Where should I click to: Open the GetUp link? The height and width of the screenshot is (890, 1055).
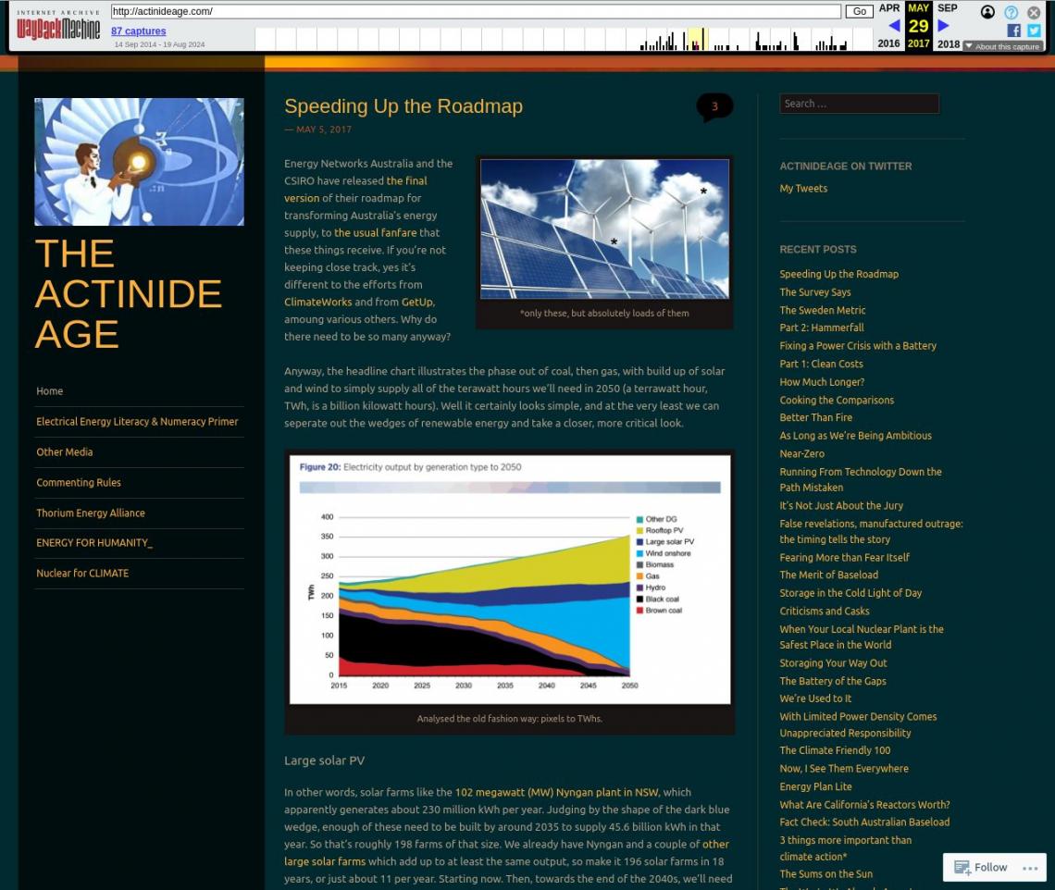point(417,302)
